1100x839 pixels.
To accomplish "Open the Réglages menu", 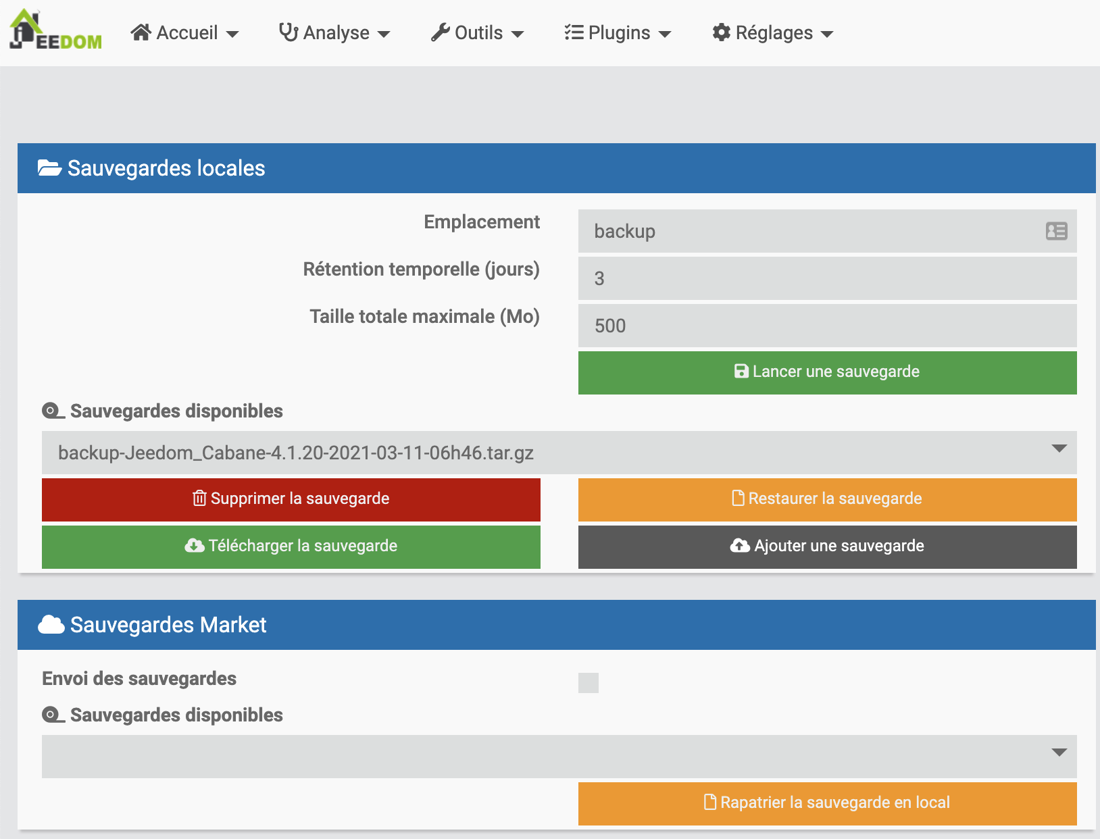I will pyautogui.click(x=773, y=32).
